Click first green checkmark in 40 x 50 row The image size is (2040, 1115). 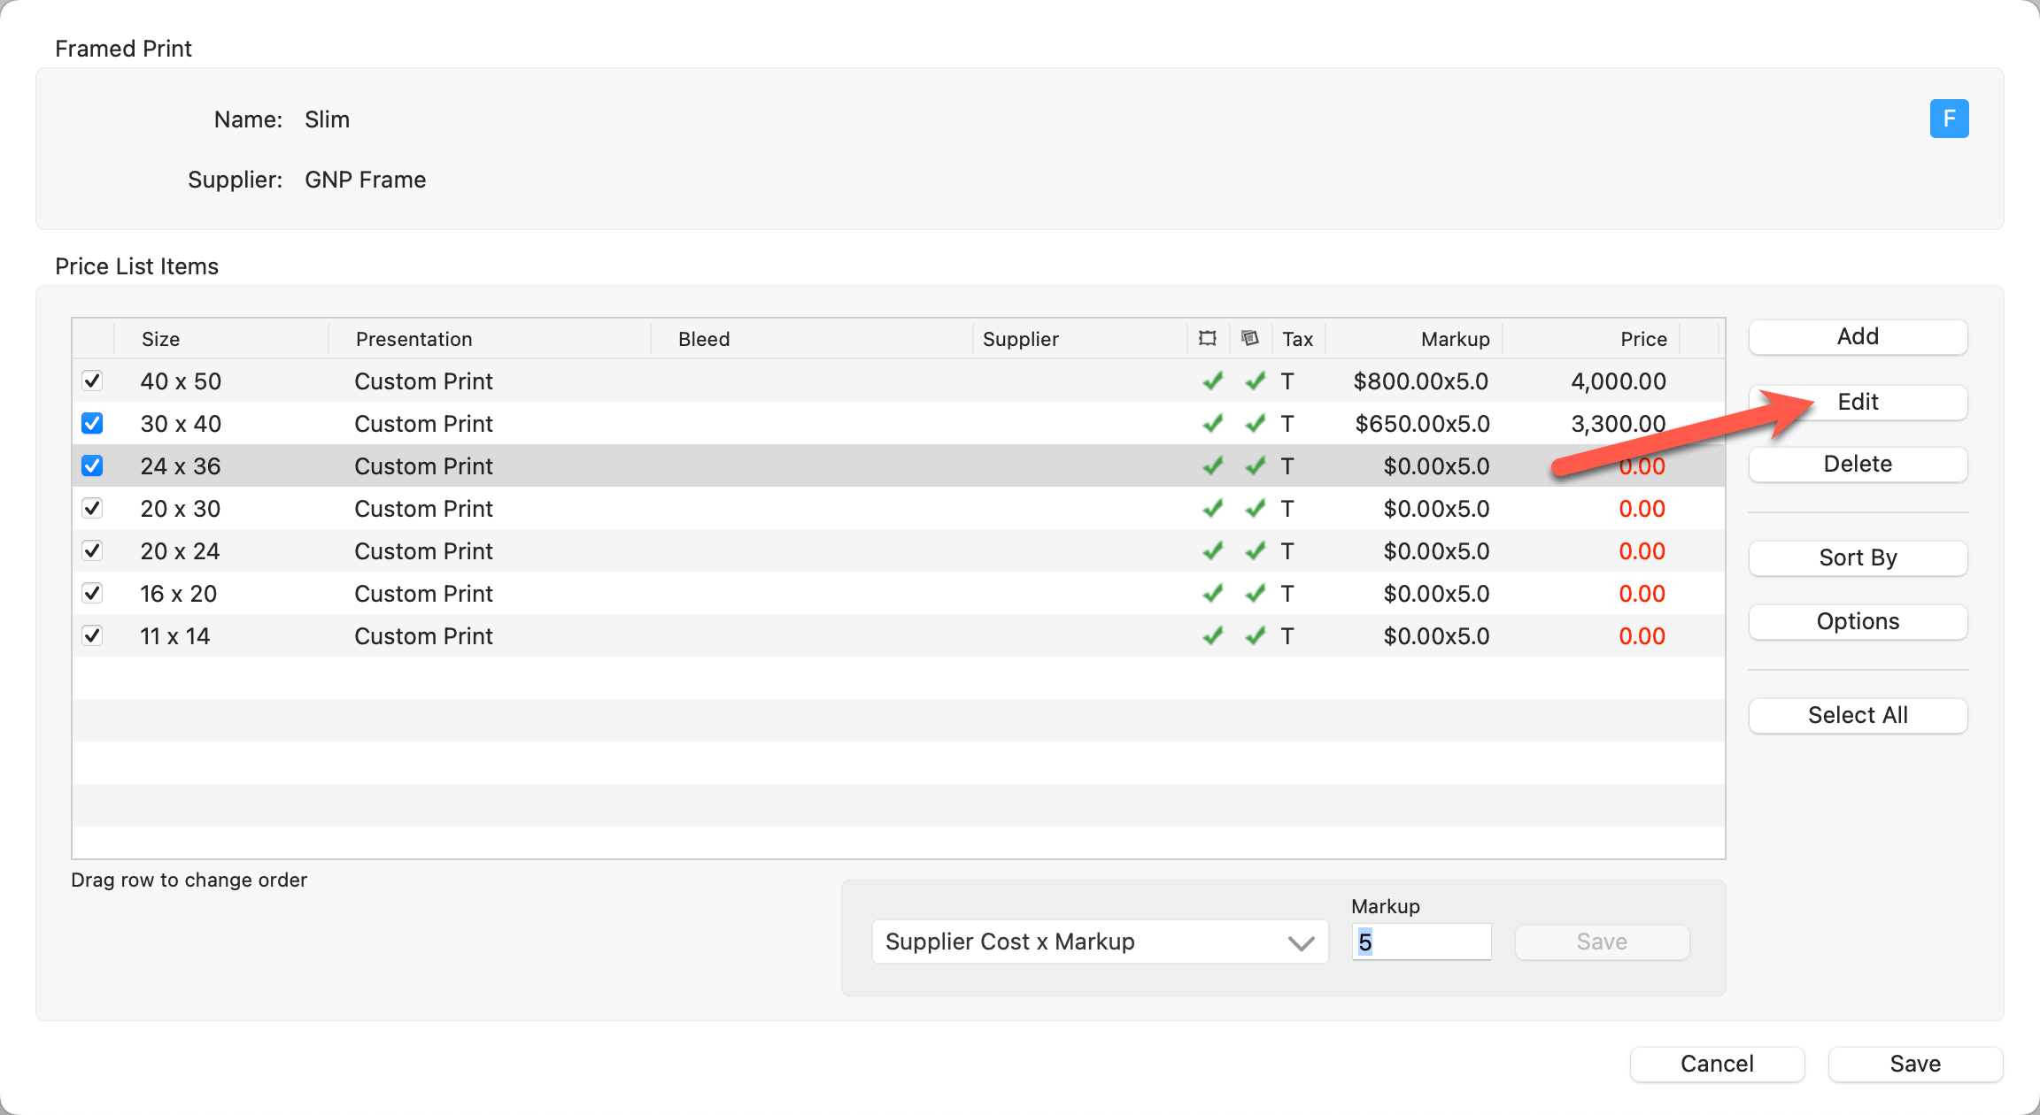[1213, 381]
